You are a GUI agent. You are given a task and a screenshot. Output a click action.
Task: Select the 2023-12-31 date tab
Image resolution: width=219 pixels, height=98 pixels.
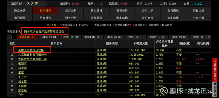(49, 37)
